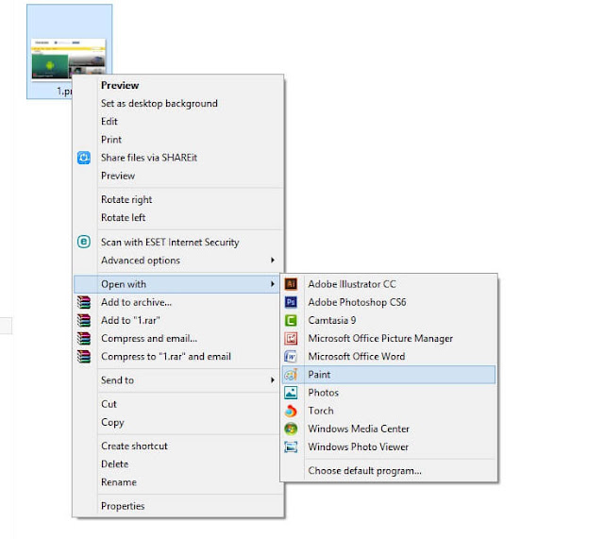Image resolution: width=604 pixels, height=539 pixels.
Task: Click WinRAR icon beside Compress and email
Action: point(84,339)
